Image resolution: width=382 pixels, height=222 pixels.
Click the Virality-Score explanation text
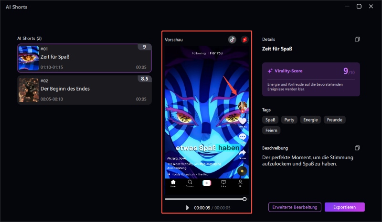coord(305,87)
